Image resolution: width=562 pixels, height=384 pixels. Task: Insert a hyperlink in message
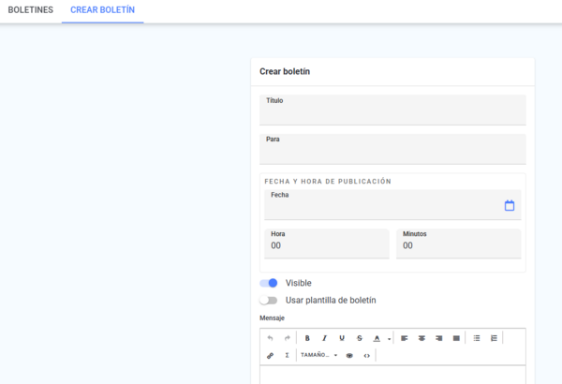pyautogui.click(x=271, y=356)
